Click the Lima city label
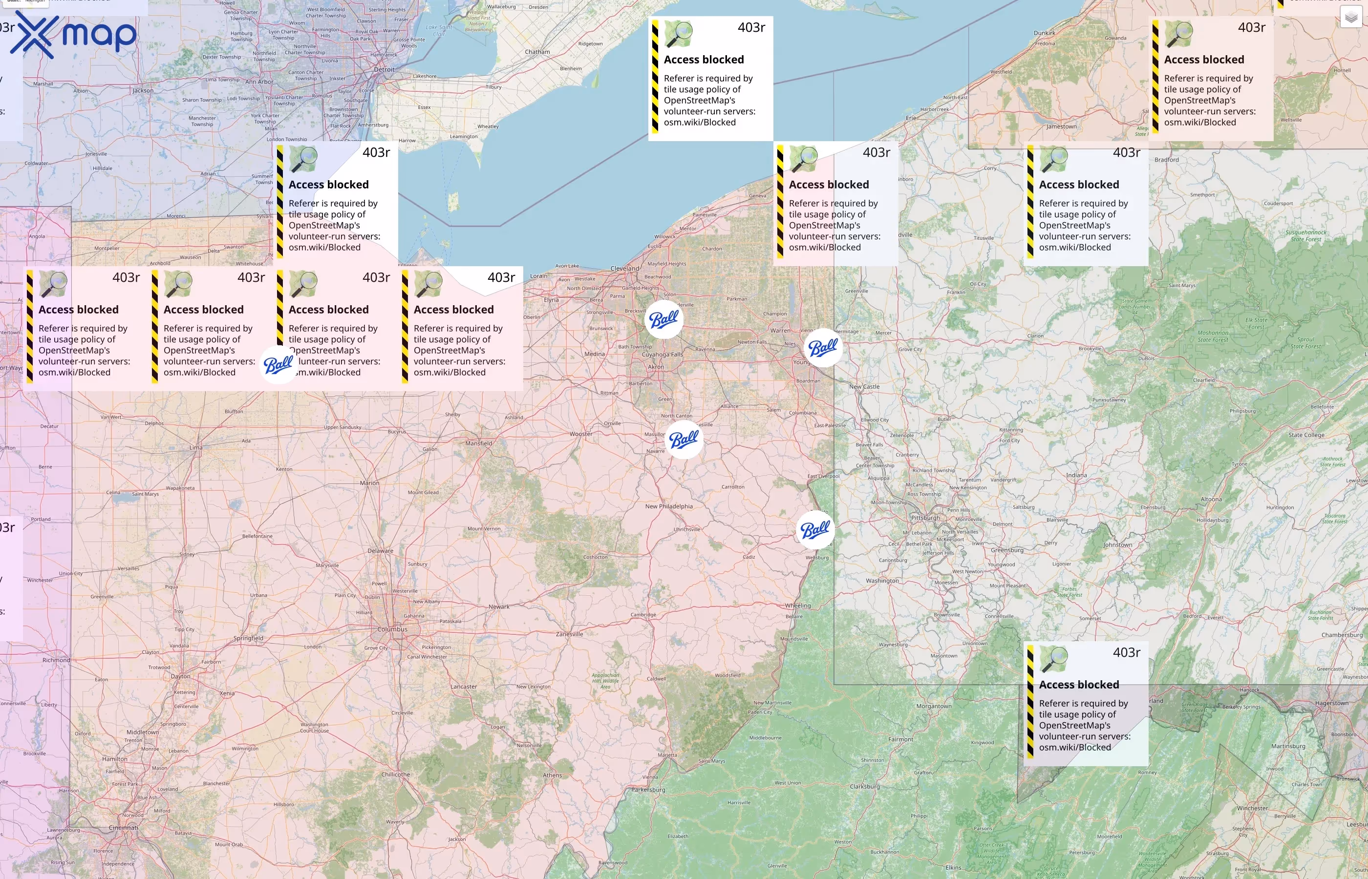The width and height of the screenshot is (1368, 879). 196,448
